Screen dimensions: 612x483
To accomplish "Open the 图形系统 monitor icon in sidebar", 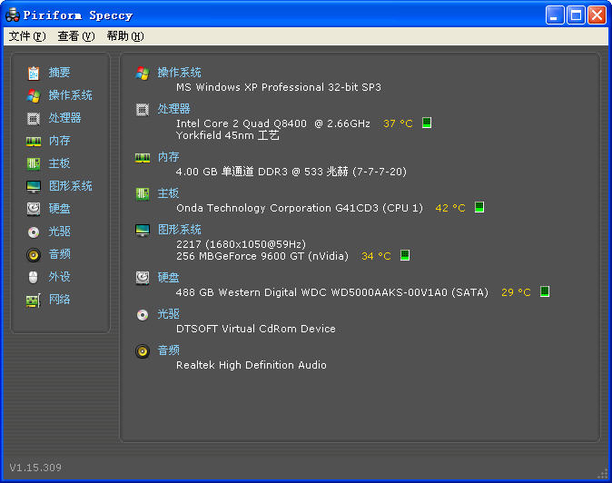I will click(34, 186).
